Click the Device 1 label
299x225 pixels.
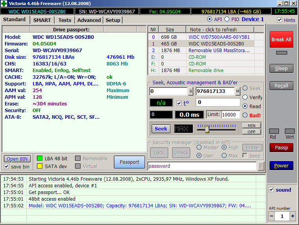pos(253,19)
